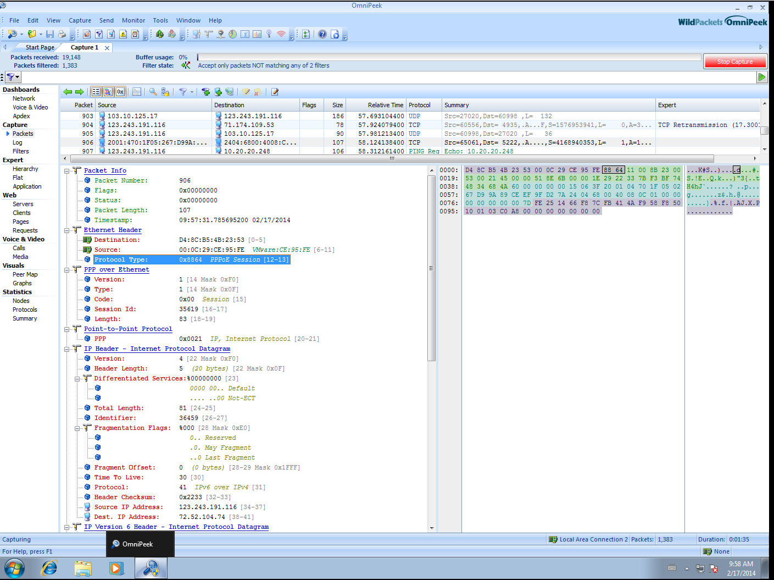Collapse the Packet Info tree node
Image resolution: width=774 pixels, height=580 pixels.
click(66, 171)
